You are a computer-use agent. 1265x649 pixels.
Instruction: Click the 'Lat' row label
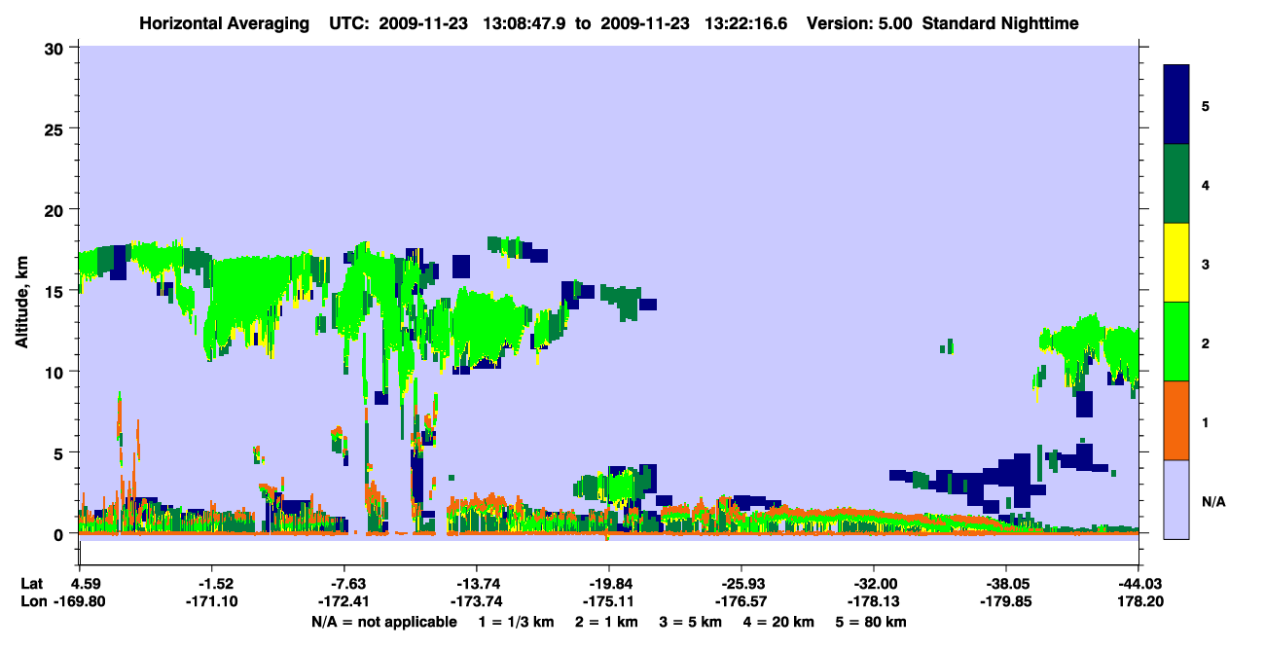32,584
